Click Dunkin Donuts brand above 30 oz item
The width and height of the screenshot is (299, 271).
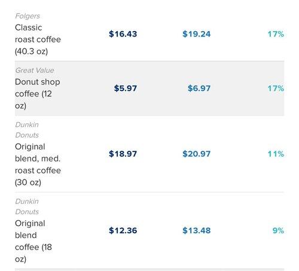tap(27, 130)
